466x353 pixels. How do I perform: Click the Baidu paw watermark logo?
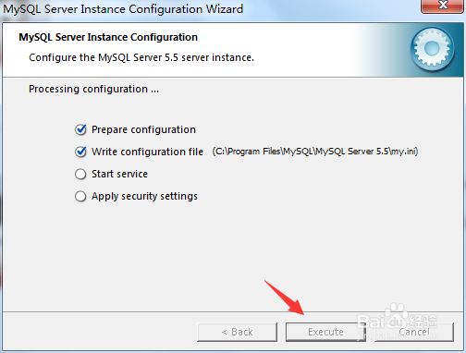click(x=398, y=321)
